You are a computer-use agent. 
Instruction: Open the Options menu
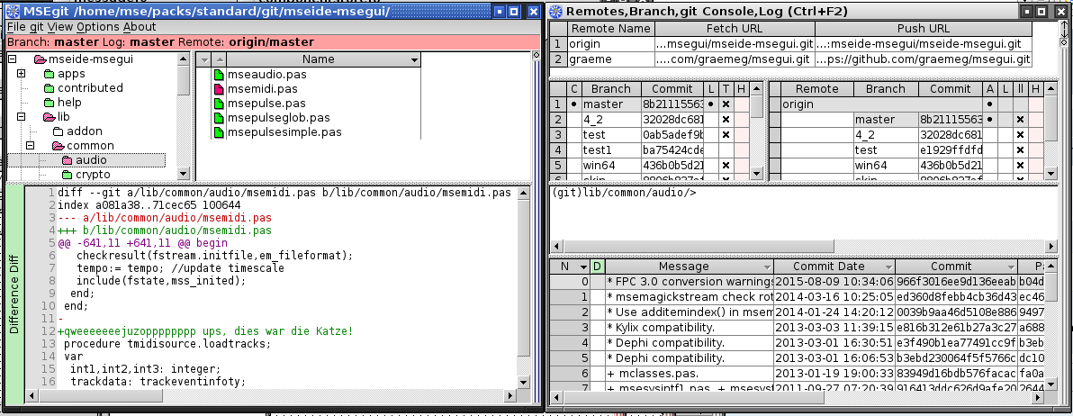(x=97, y=27)
